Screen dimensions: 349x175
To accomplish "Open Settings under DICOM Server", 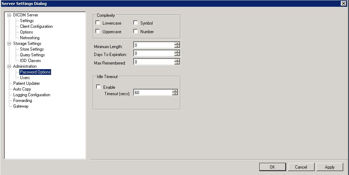I will pos(27,21).
